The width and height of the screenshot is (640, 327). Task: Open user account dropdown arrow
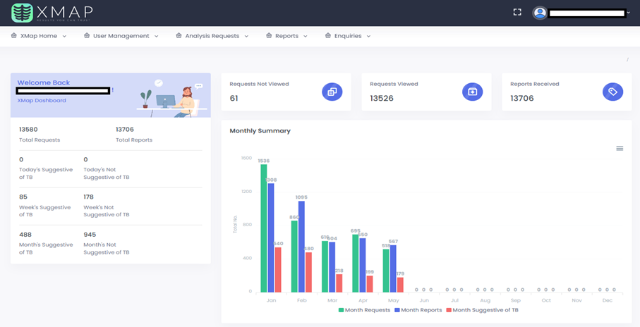tap(628, 13)
